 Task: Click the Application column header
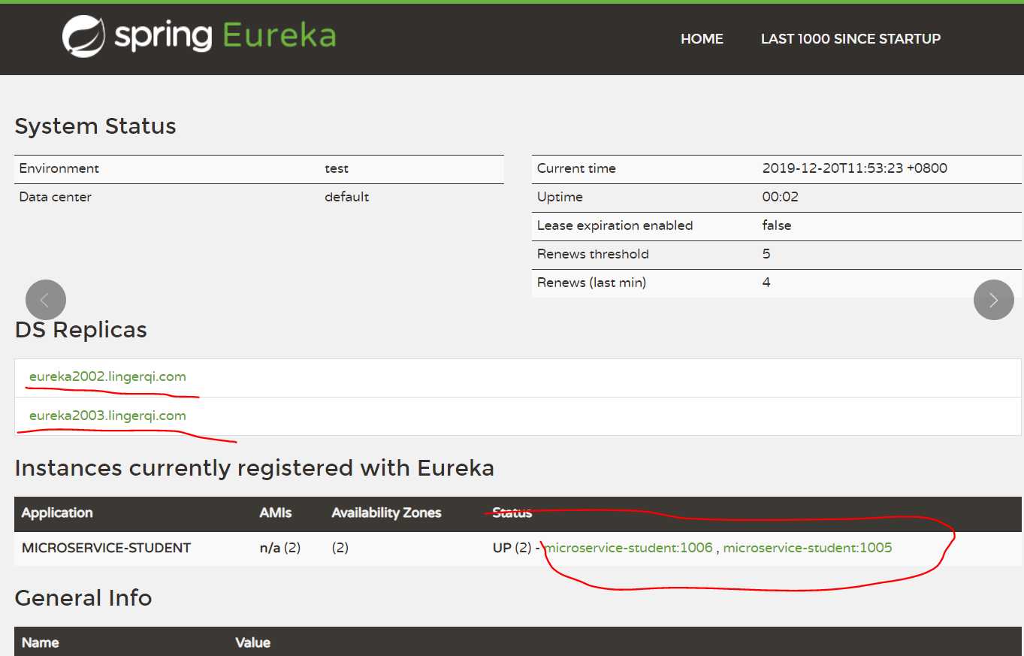point(57,513)
